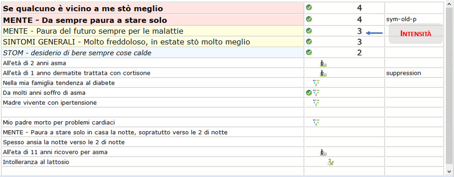This screenshot has width=454, height=177.
Task: Click timeline icon in dermatite cortisone row
Action: [323, 73]
